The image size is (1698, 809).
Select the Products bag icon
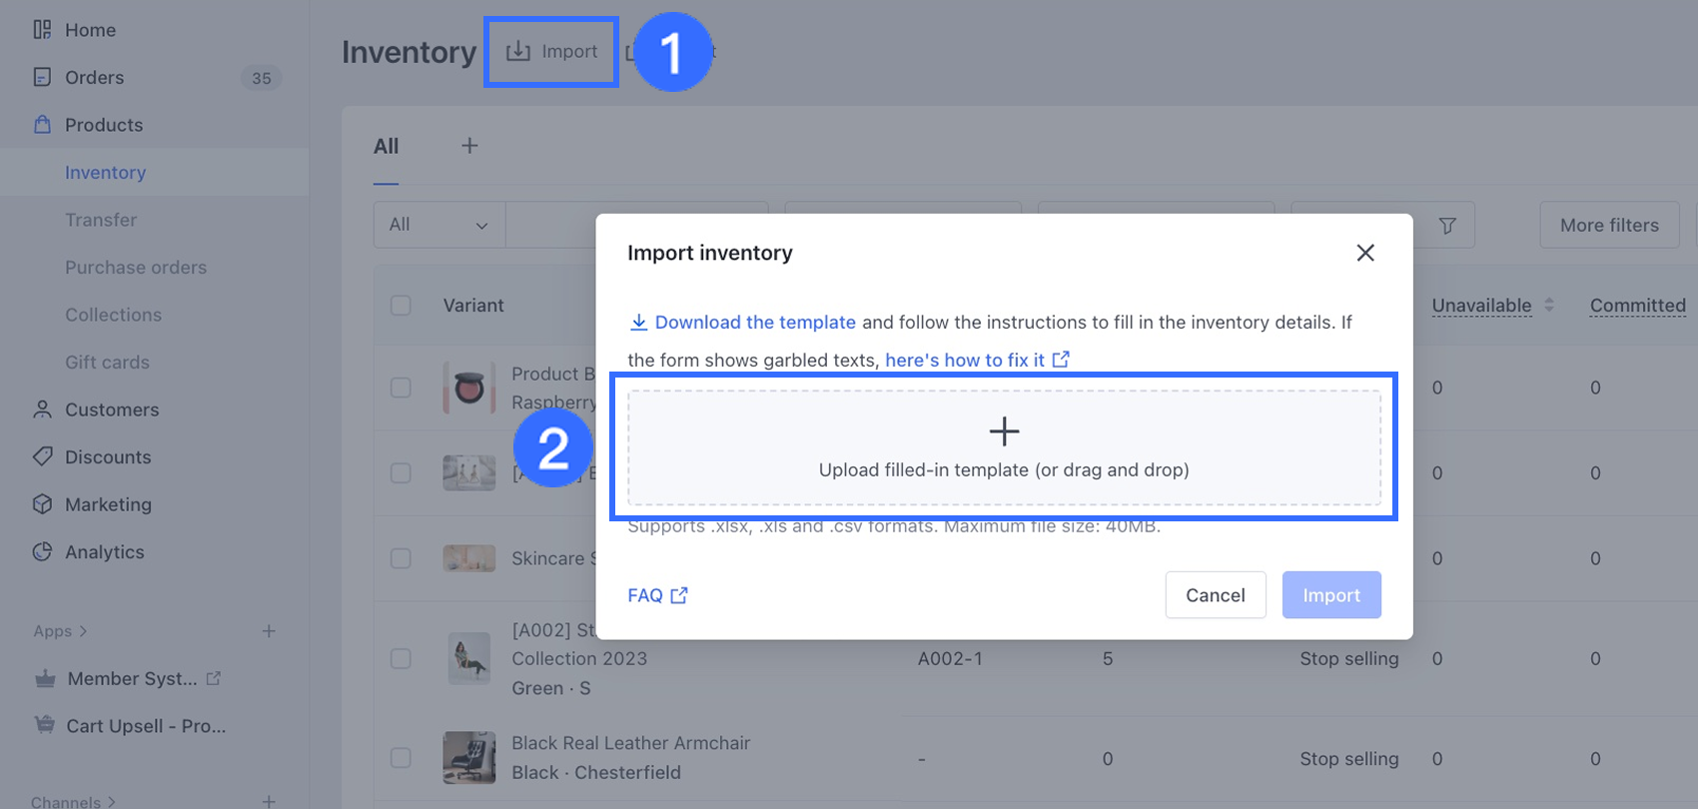click(x=42, y=125)
